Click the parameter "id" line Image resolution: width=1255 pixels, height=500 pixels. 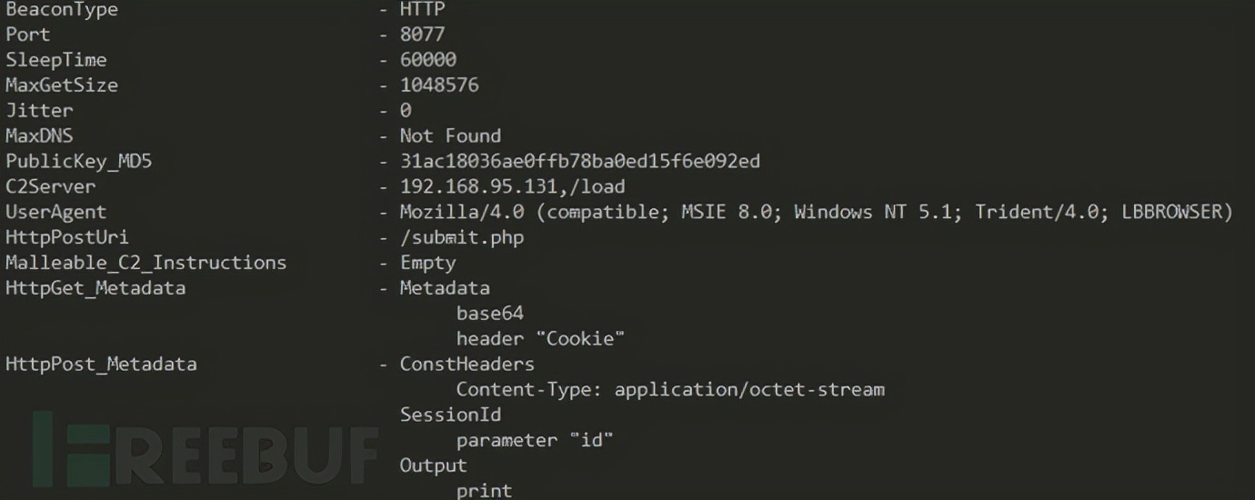tap(535, 440)
